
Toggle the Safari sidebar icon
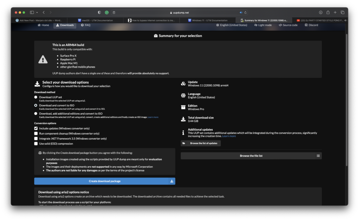click(32, 12)
